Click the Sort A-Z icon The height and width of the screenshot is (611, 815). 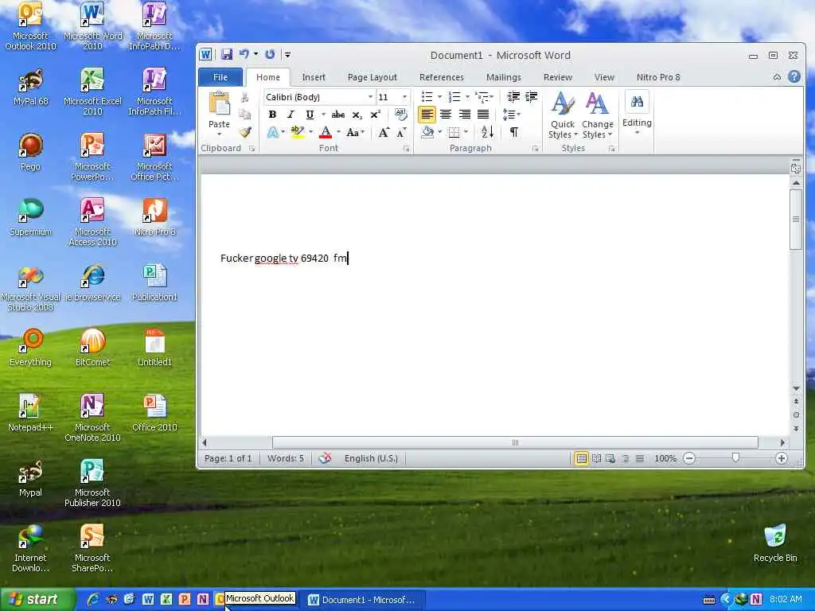[487, 132]
